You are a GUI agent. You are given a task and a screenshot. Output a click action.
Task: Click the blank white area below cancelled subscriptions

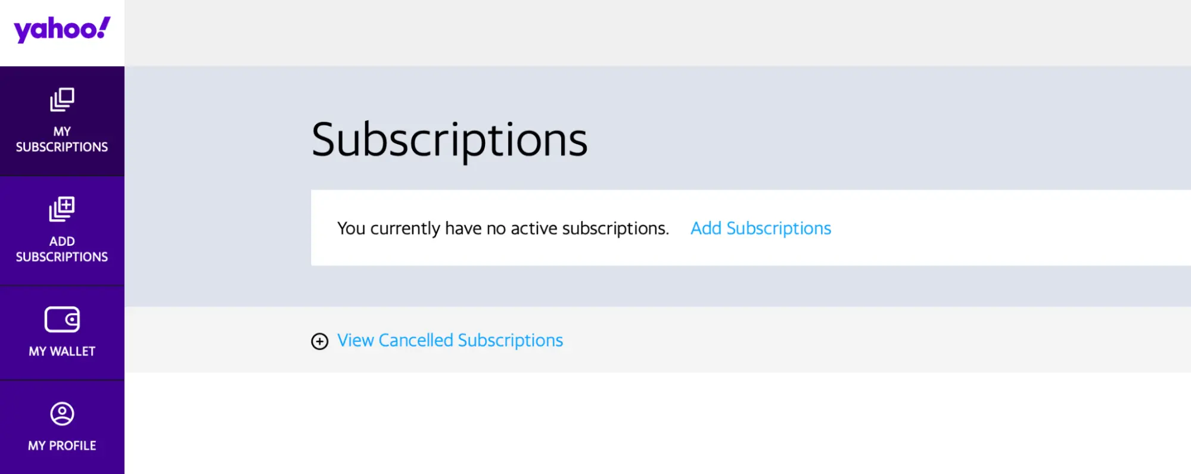pos(655,423)
